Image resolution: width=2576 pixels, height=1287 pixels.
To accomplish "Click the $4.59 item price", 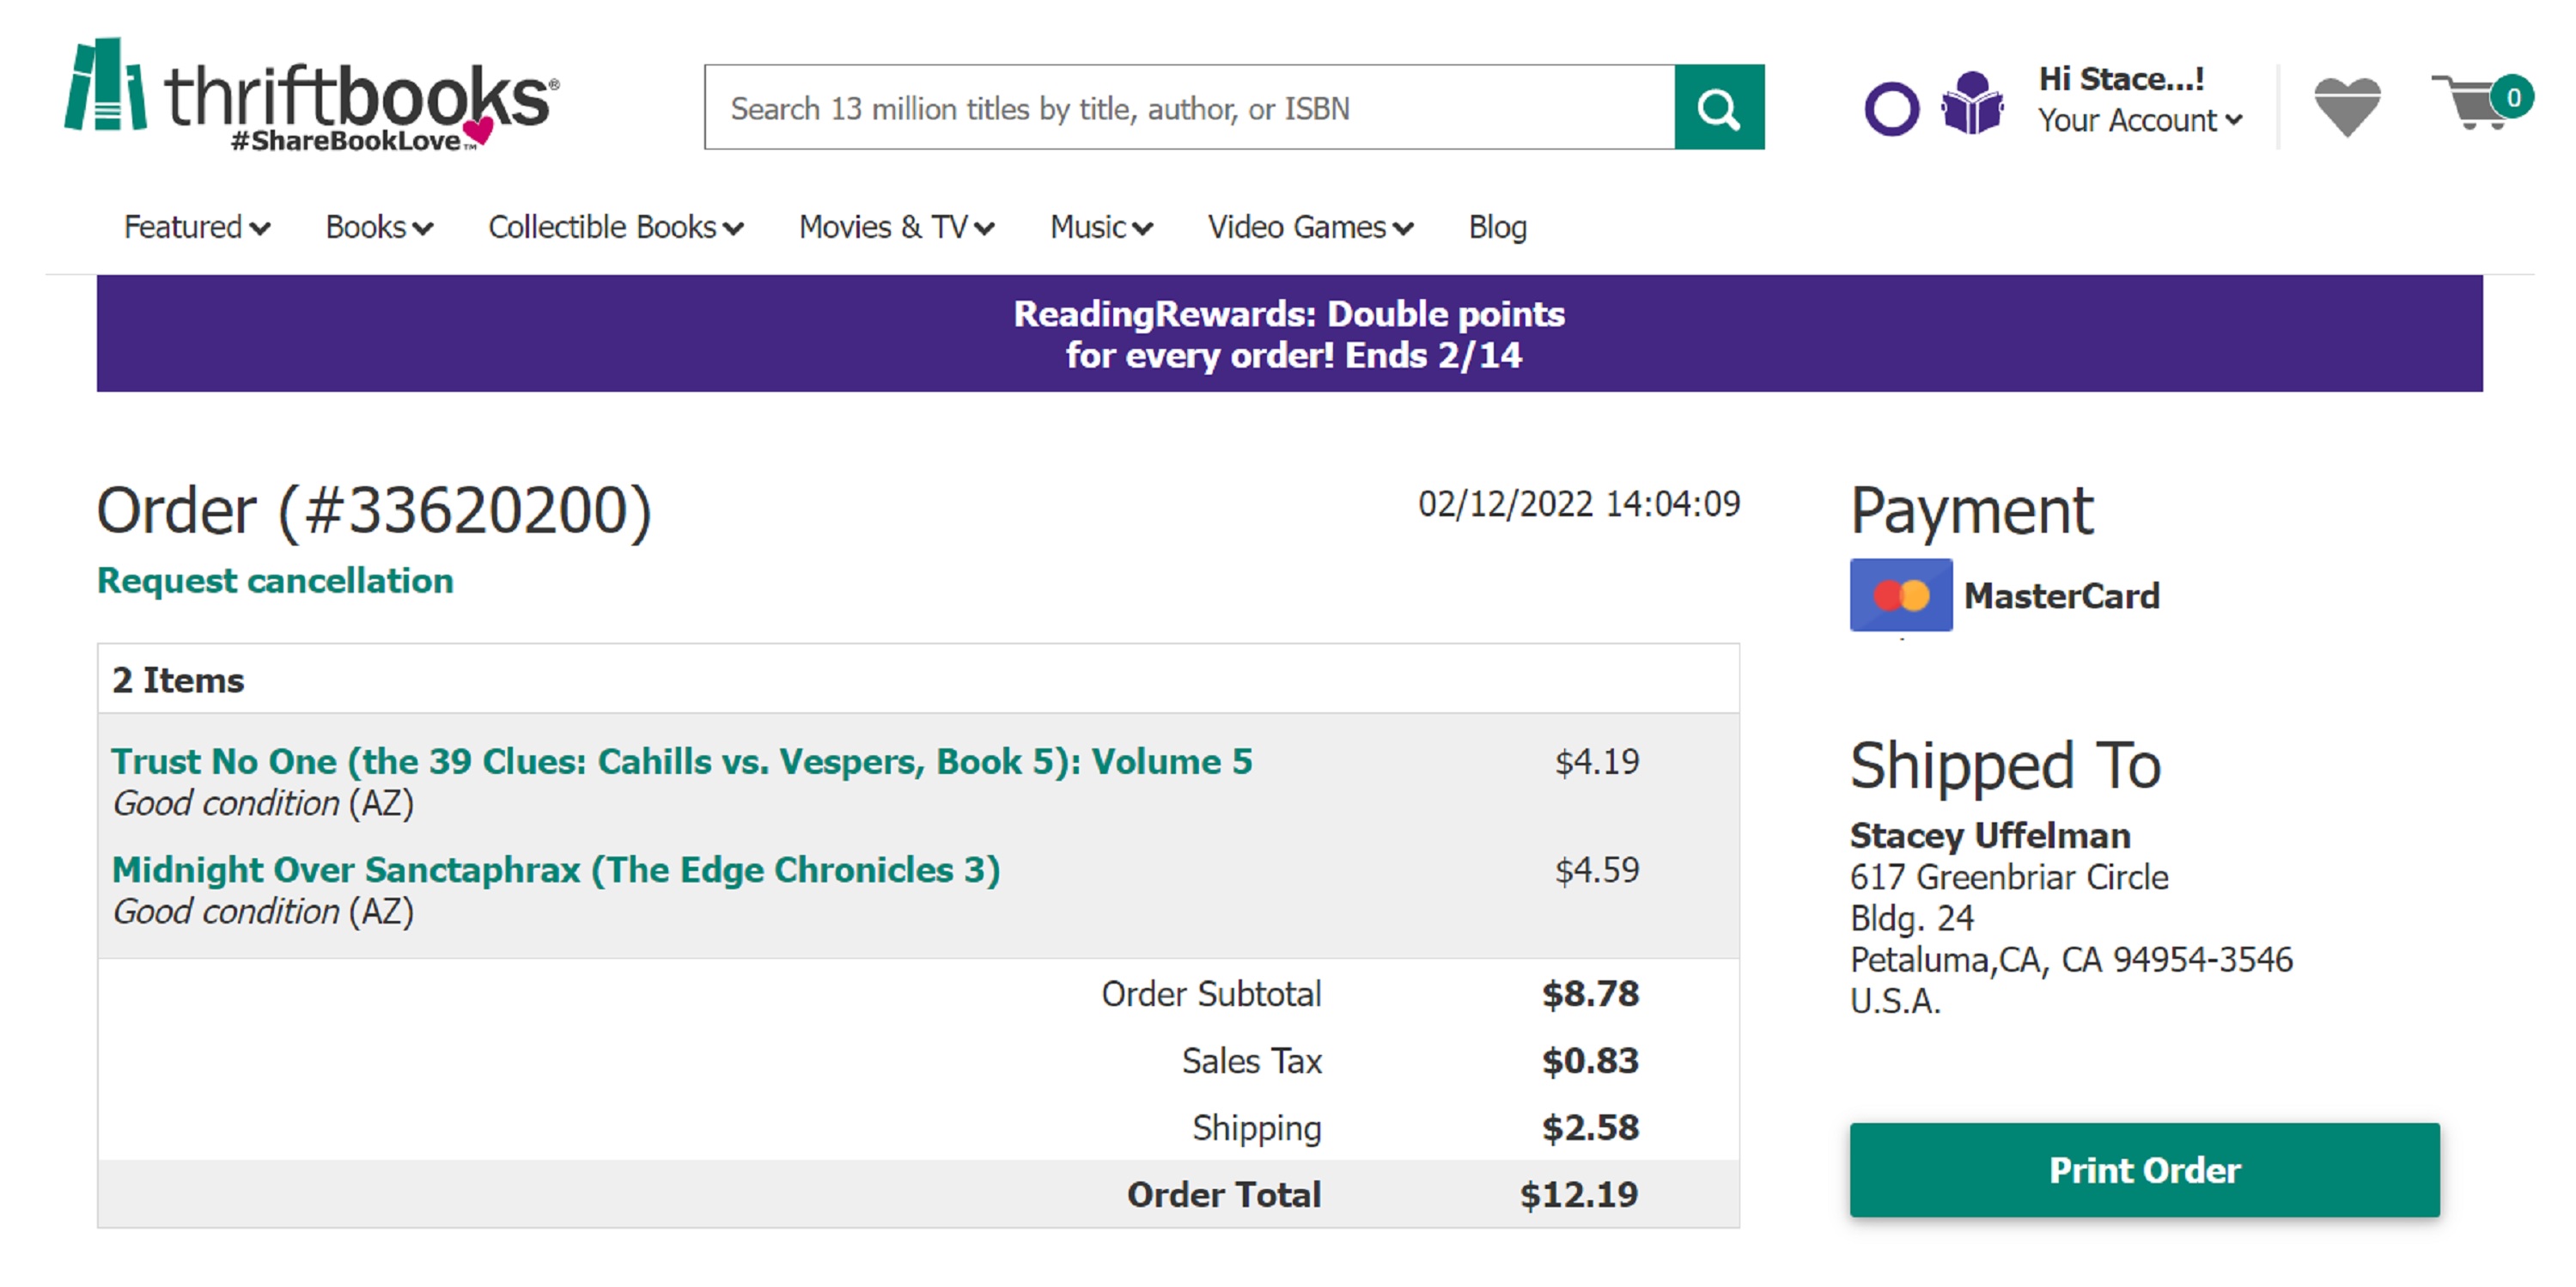I will pos(1597,870).
